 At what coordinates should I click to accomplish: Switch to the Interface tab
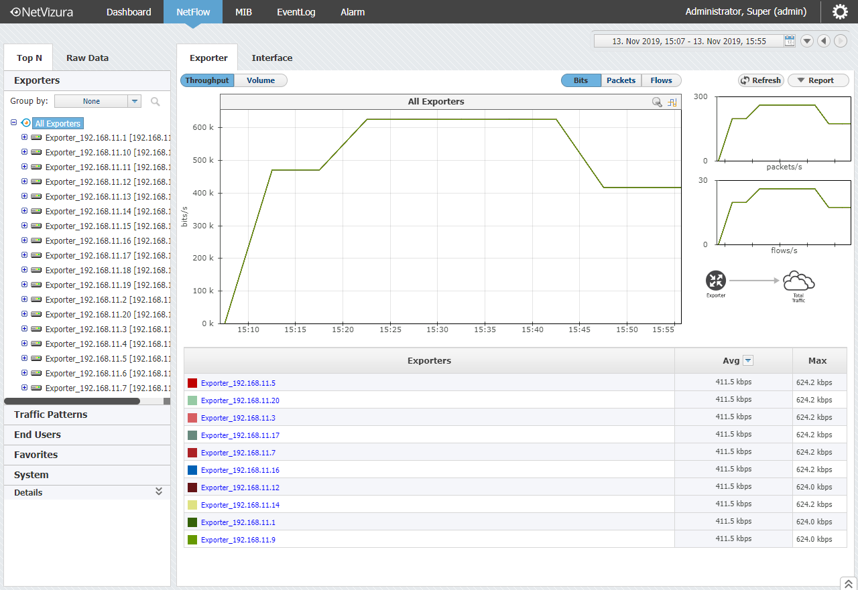point(272,58)
